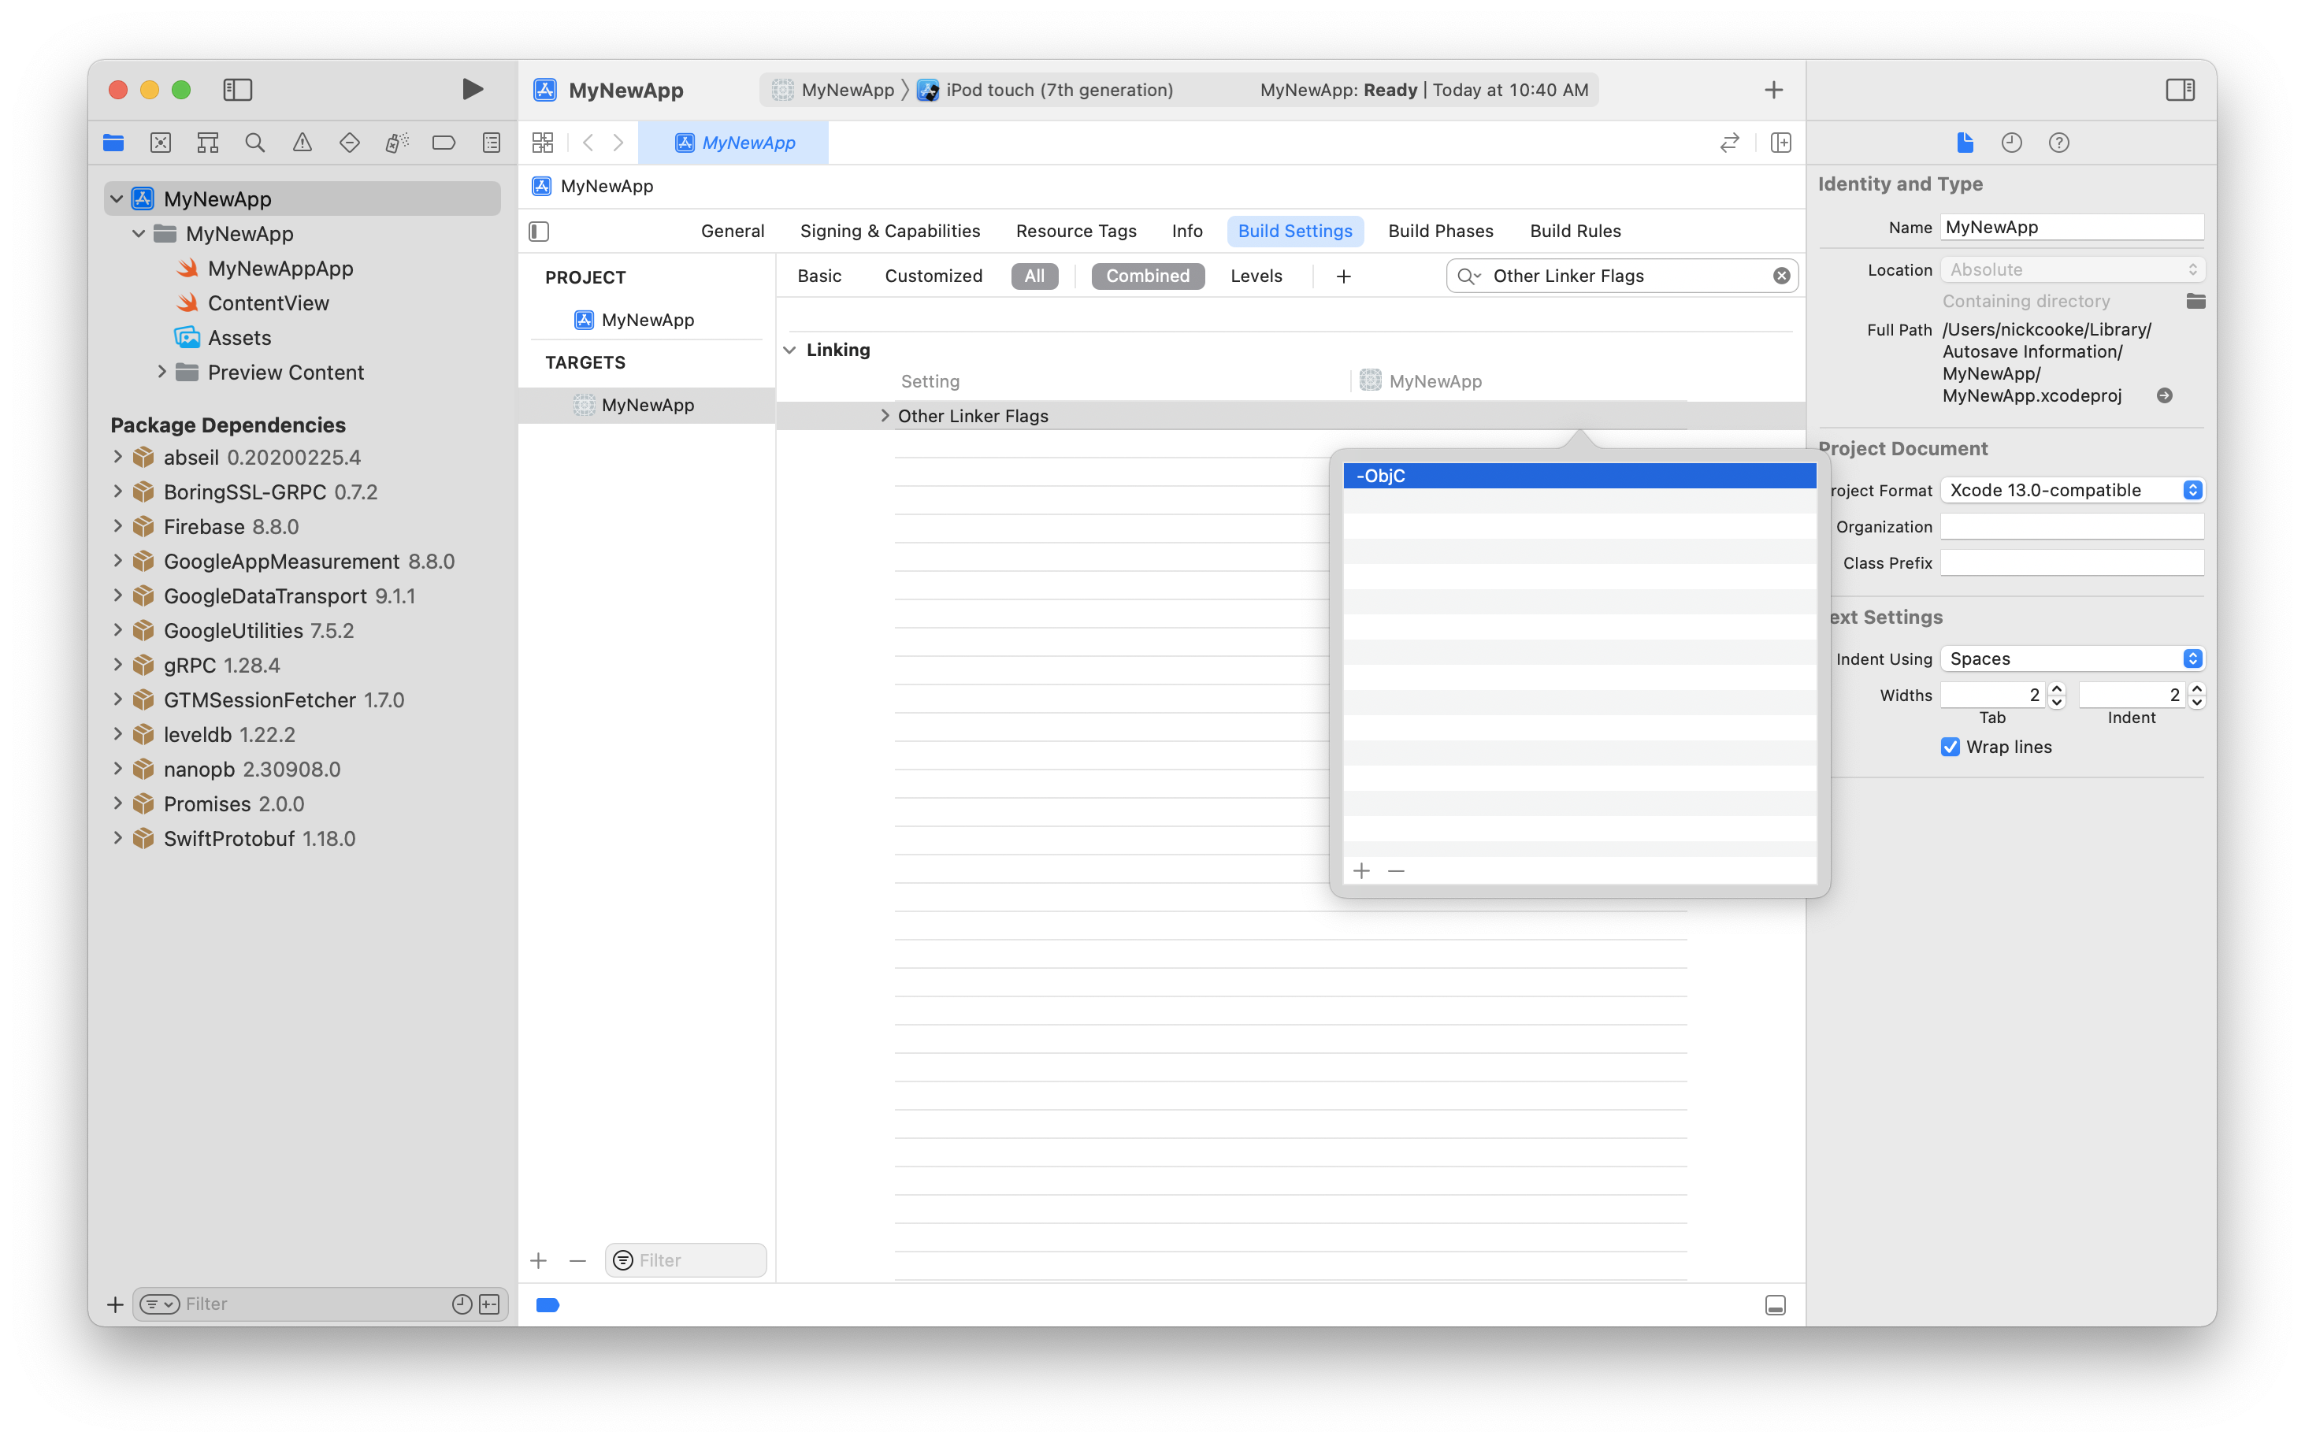
Task: Toggle the Combined levels view
Action: (1147, 274)
